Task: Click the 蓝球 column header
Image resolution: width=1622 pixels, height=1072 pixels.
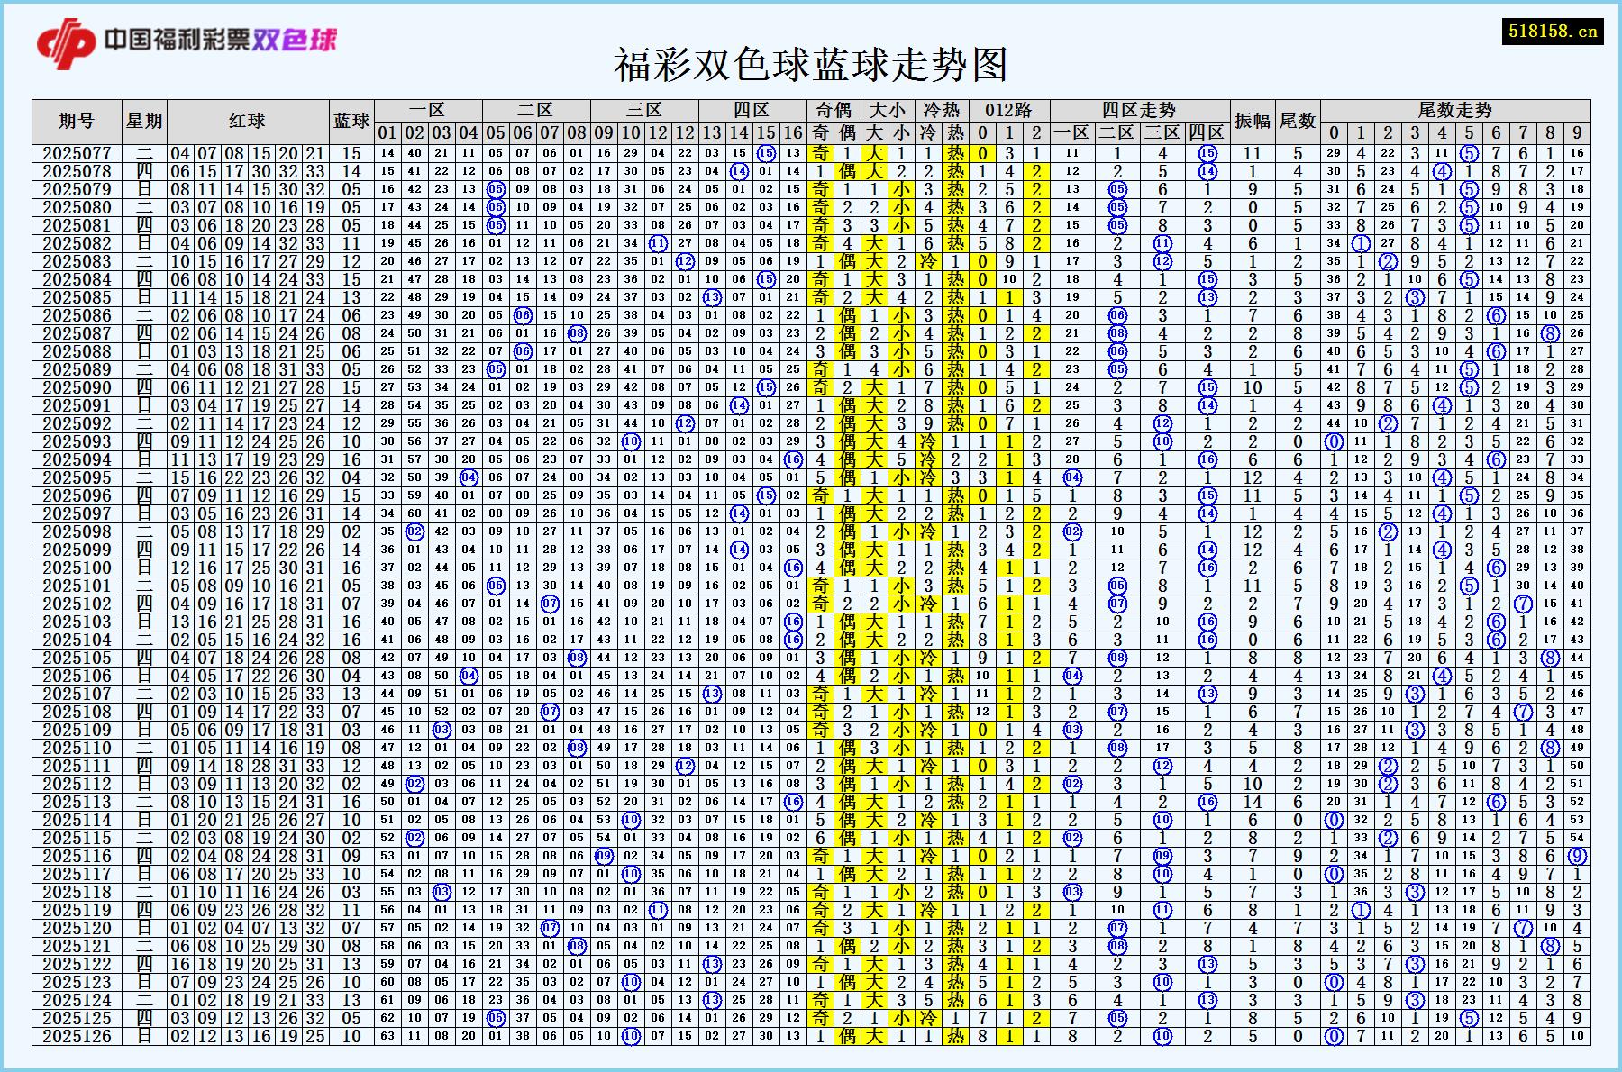Action: pyautogui.click(x=351, y=116)
